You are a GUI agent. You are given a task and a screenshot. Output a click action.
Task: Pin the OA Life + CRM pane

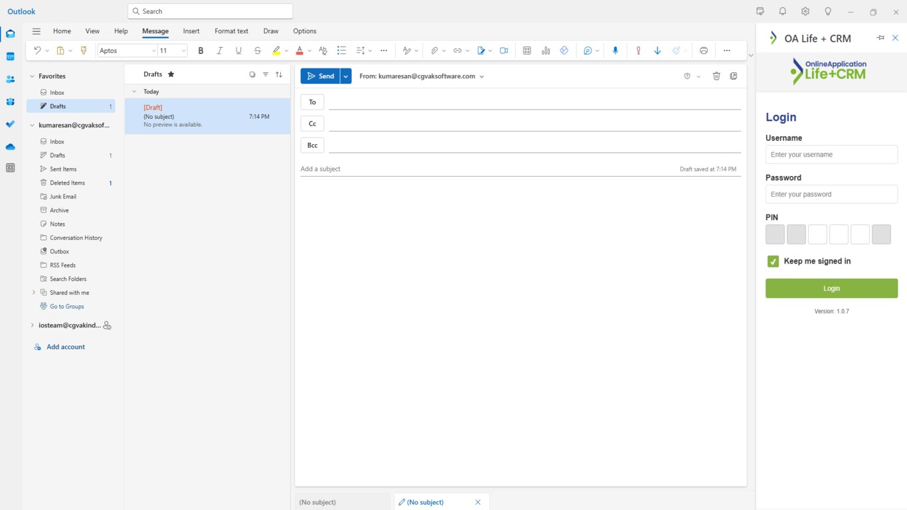pos(880,38)
